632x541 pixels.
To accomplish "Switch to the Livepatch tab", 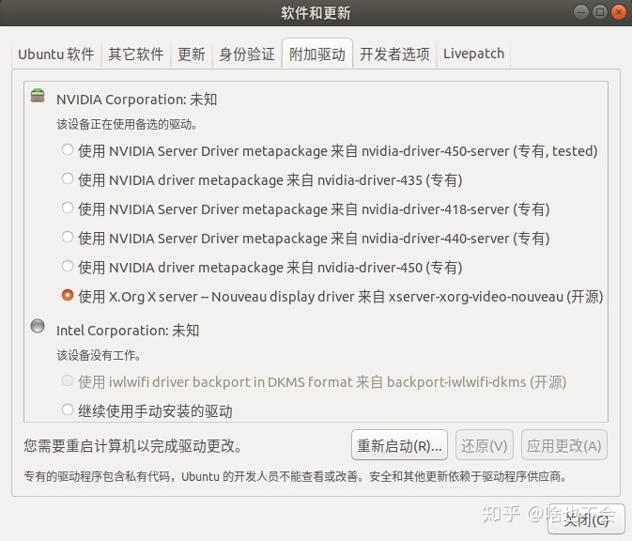I will tap(473, 54).
